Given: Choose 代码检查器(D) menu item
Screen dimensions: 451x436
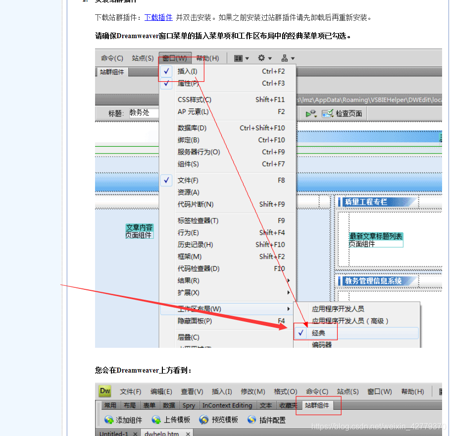Looking at the screenshot, I should click(x=228, y=269).
